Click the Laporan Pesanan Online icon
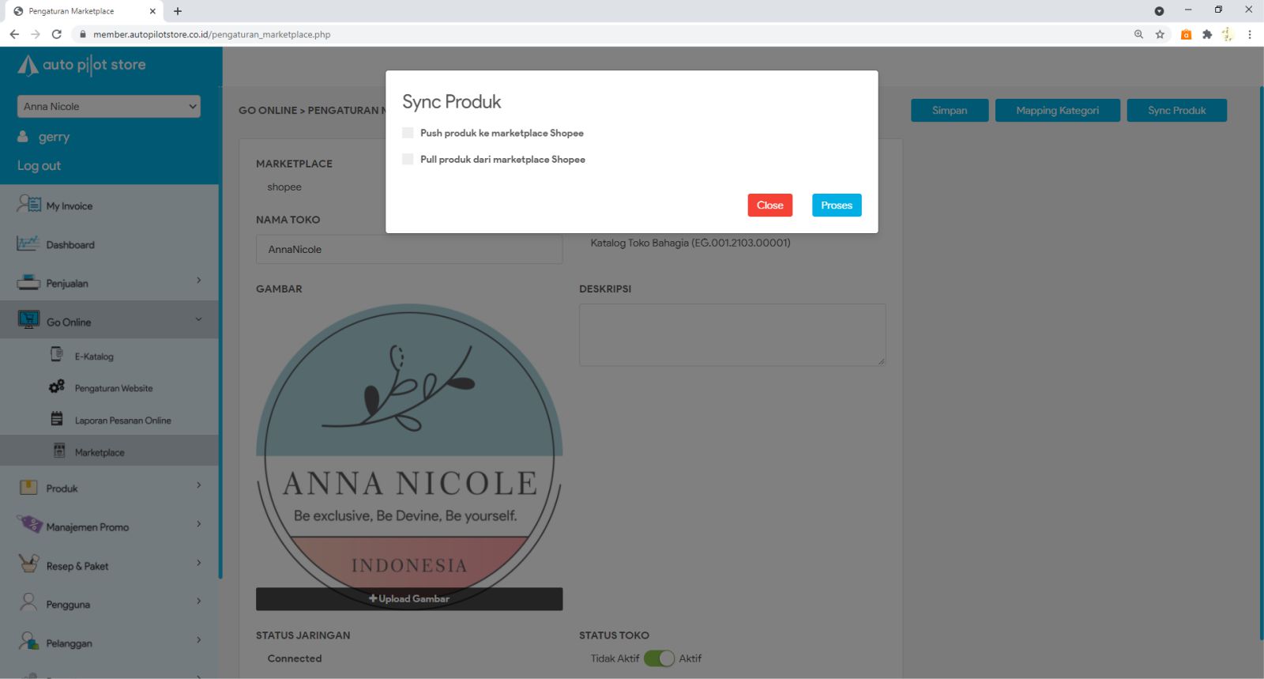Screen dimensions: 1264x679 pos(57,419)
